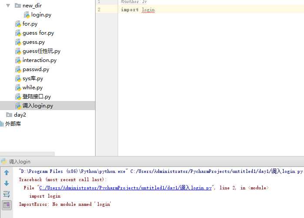Click python file icon of sys库.py
304x218 pixels.
tap(18, 78)
